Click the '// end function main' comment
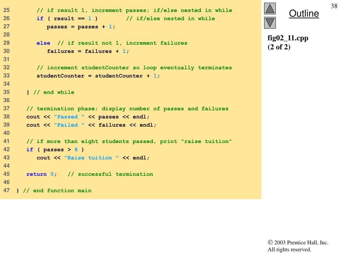This screenshot has height=256, width=341. (x=57, y=191)
